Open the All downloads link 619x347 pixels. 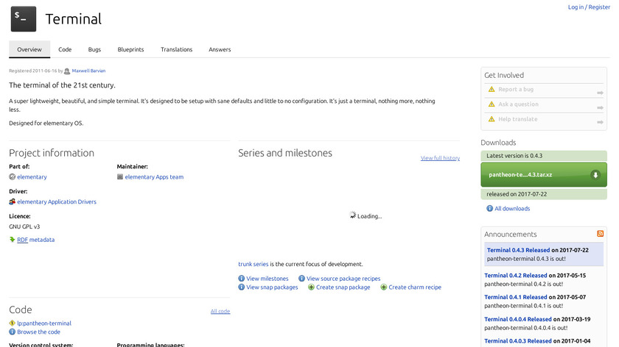[512, 208]
